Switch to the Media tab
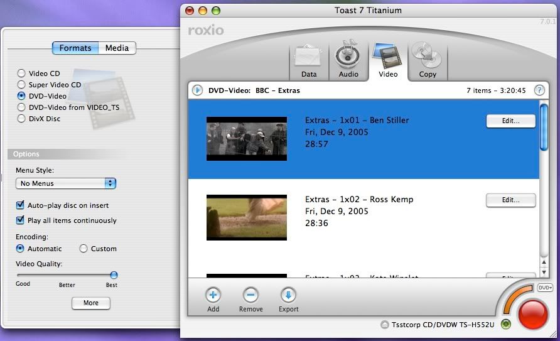This screenshot has width=560, height=341. 117,48
